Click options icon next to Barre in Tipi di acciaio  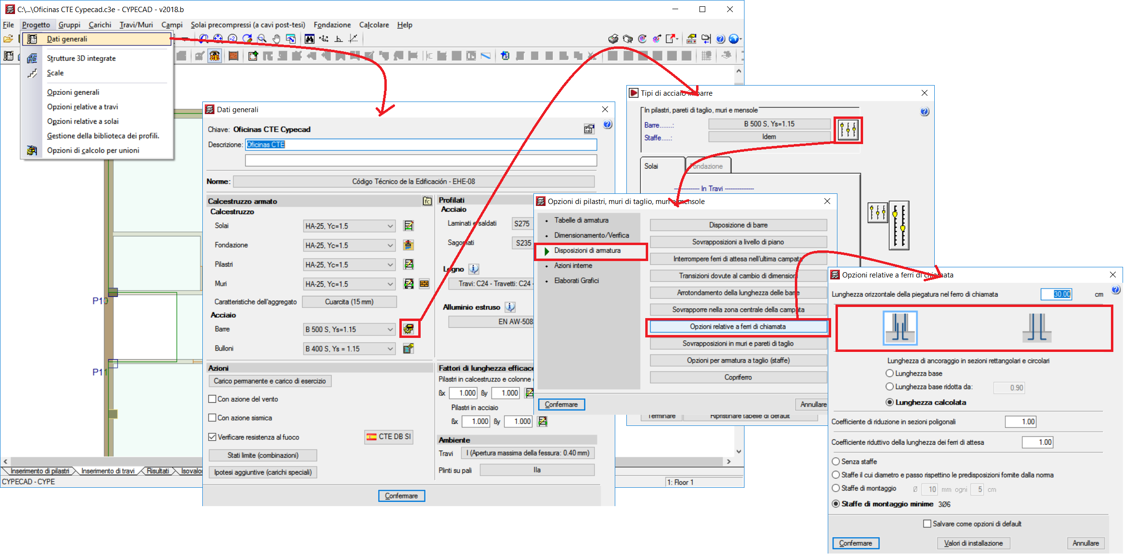click(x=848, y=130)
